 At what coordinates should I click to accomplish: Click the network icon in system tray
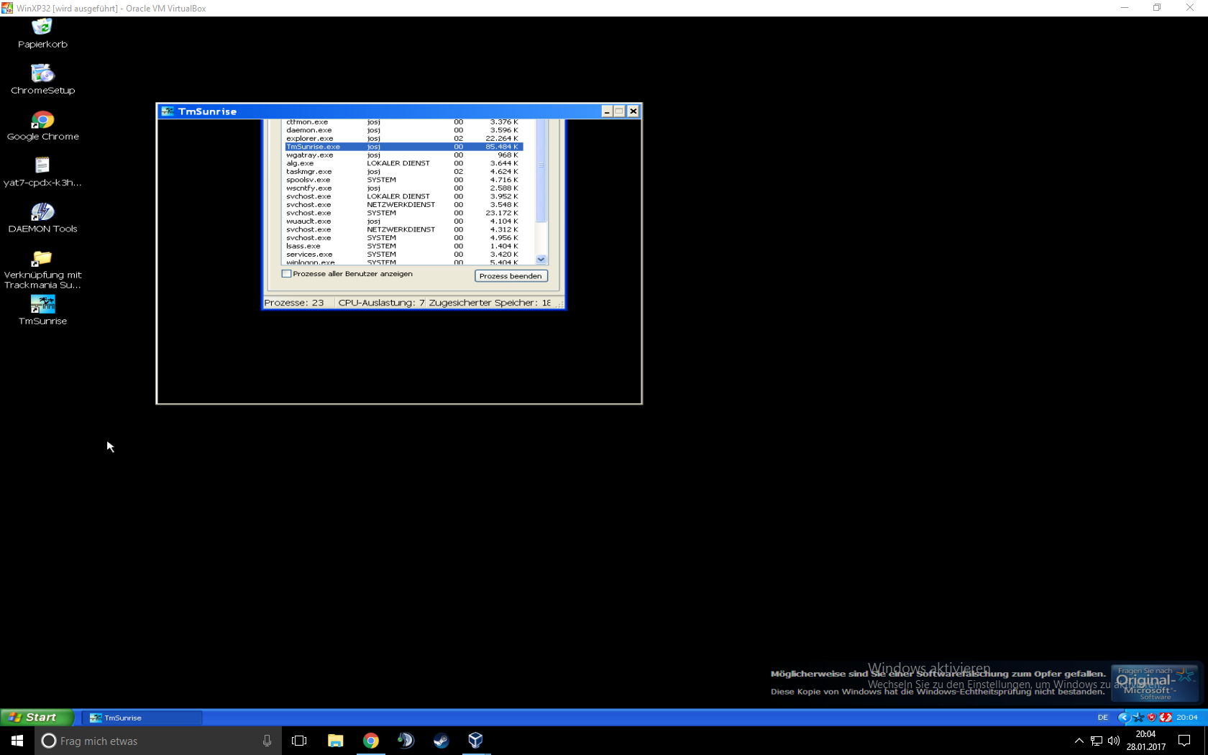(1097, 741)
